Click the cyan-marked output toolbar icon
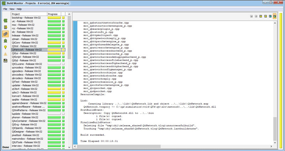The image size is (285, 151). coord(270,16)
